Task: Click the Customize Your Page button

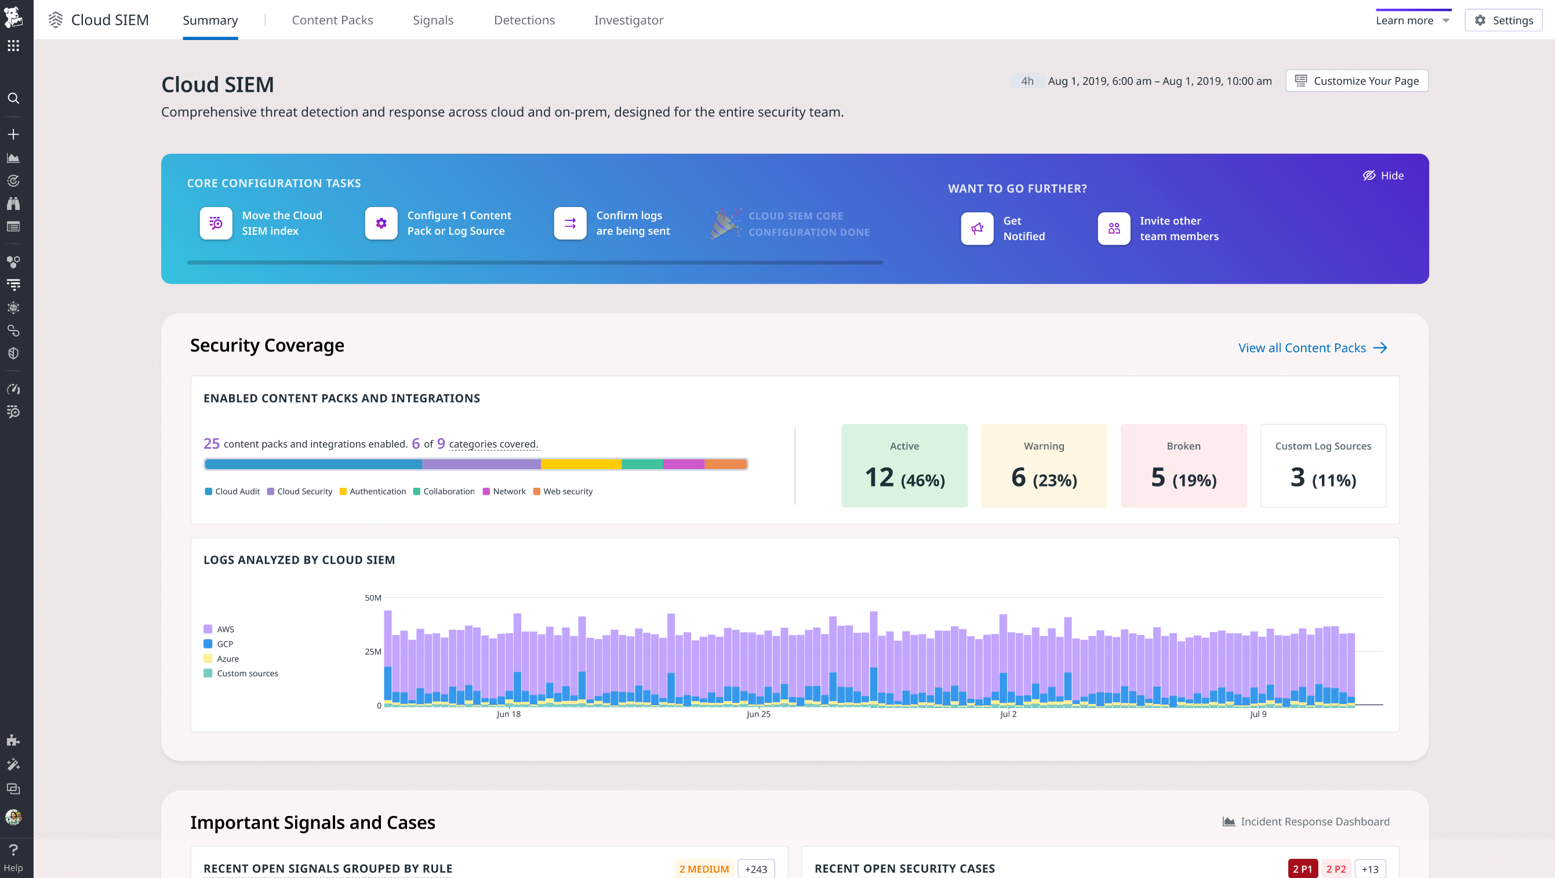Action: point(1356,80)
